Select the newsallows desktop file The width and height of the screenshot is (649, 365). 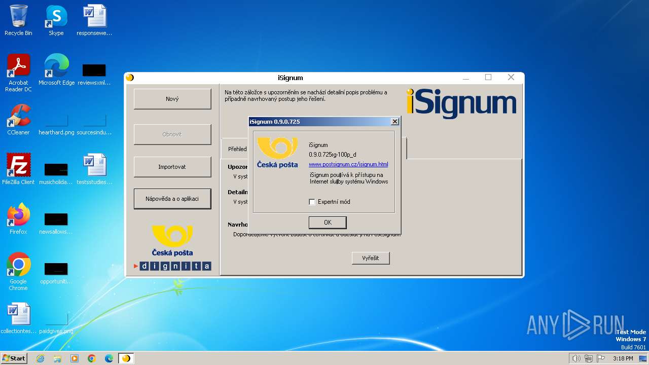(x=56, y=223)
